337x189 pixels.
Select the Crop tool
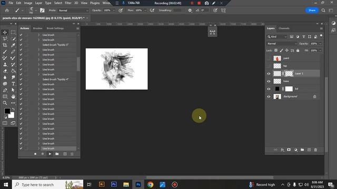5,45
